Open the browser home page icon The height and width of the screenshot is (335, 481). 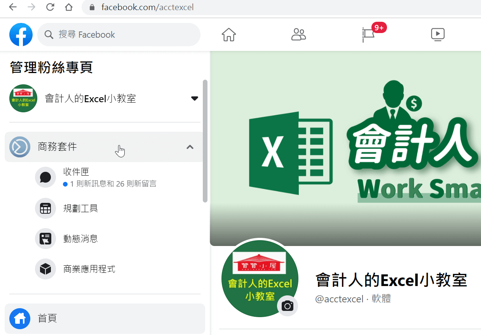coord(69,7)
